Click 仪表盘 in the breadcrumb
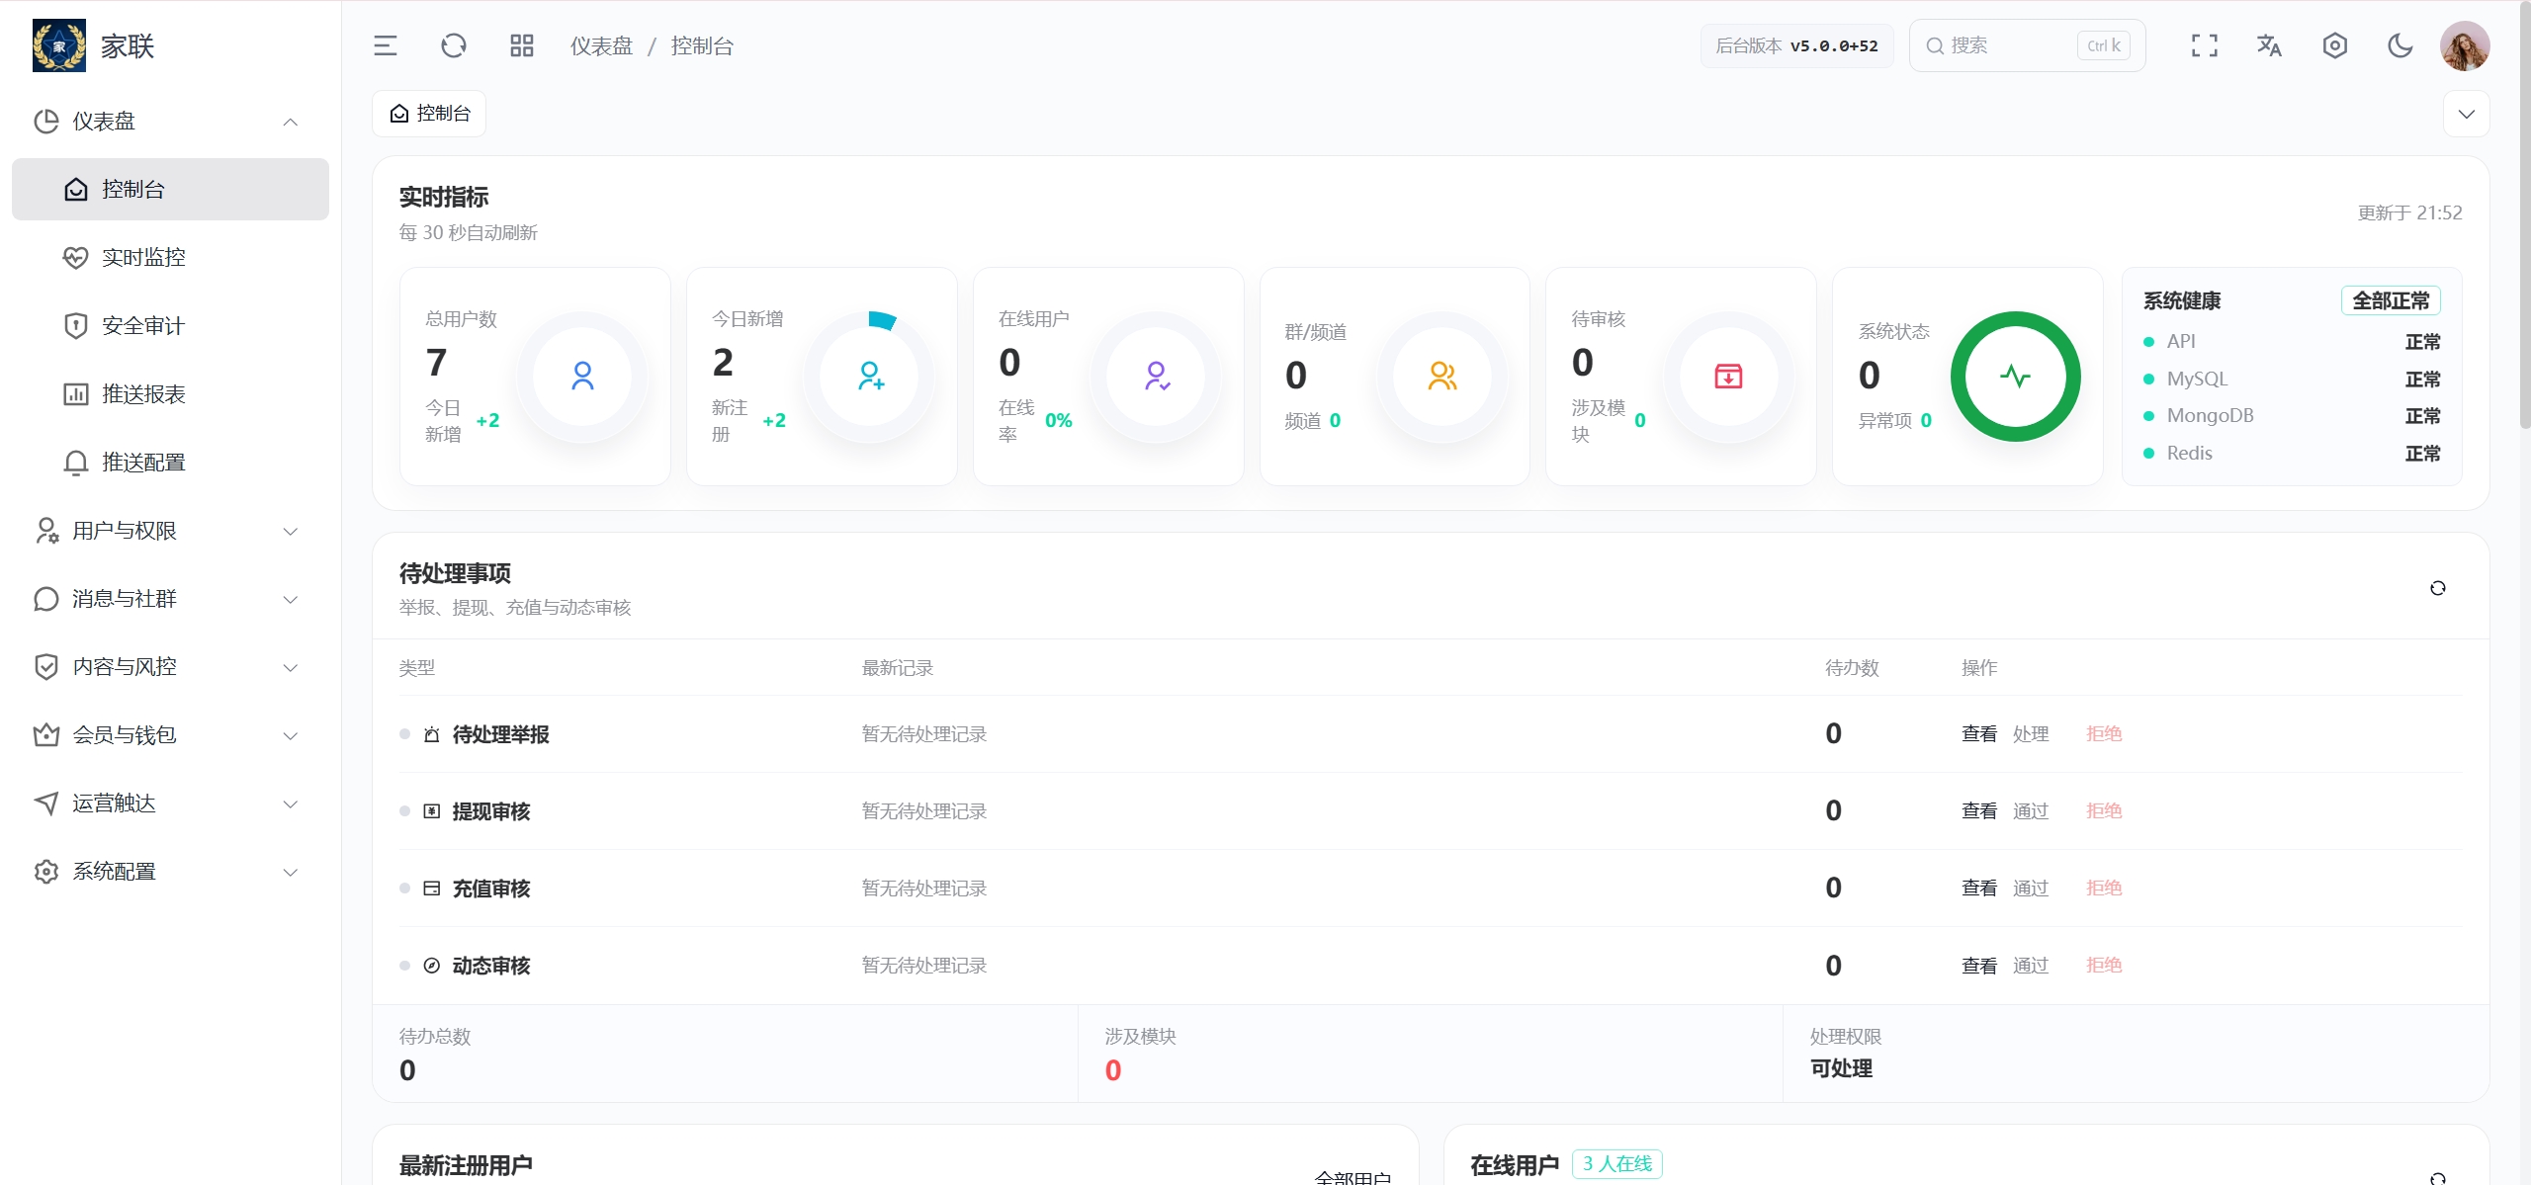2531x1185 pixels. (601, 46)
